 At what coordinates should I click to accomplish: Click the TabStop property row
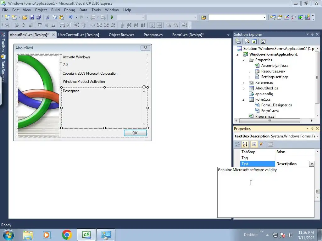point(277,152)
